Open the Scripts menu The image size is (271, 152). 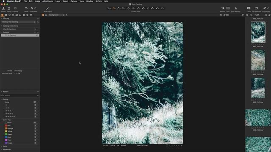click(99, 1)
